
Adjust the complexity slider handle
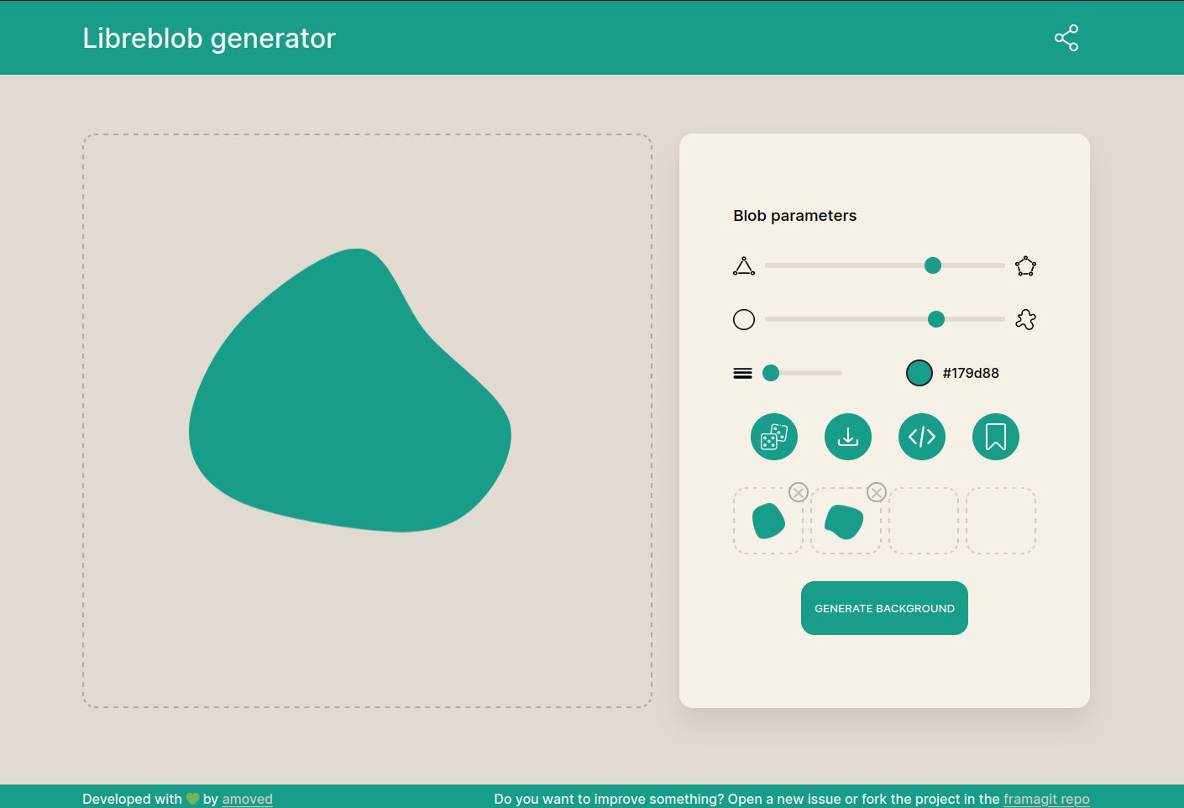[x=932, y=265]
